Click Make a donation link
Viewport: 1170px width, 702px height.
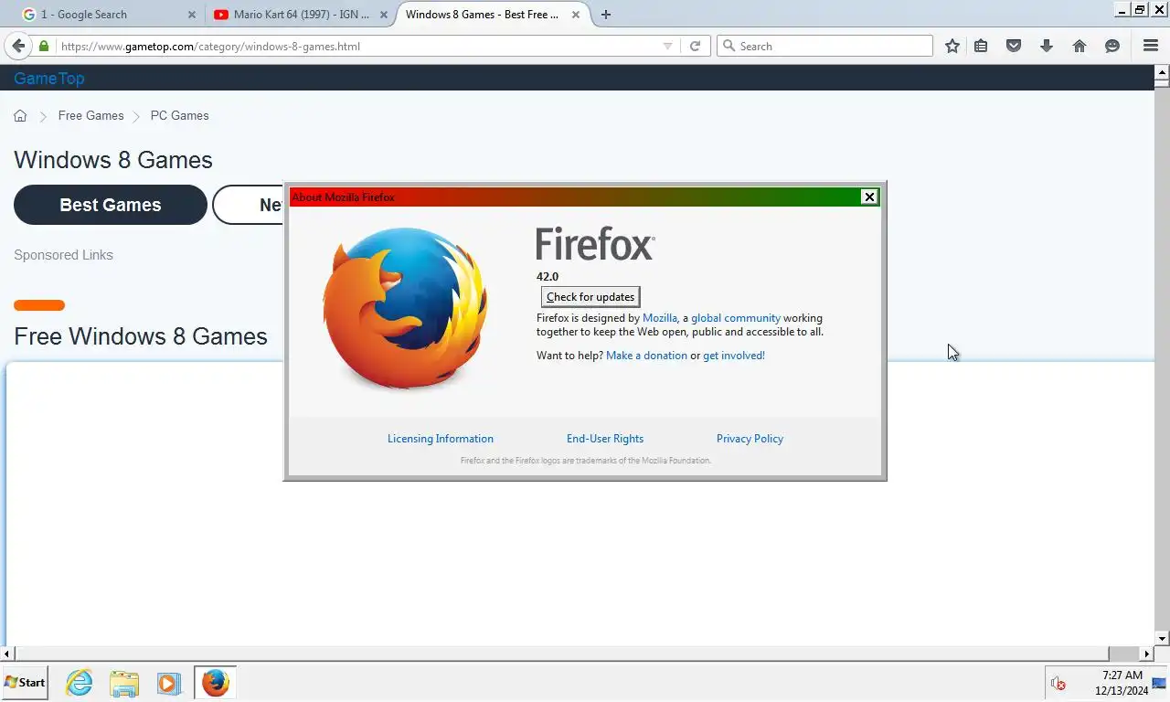646,356
